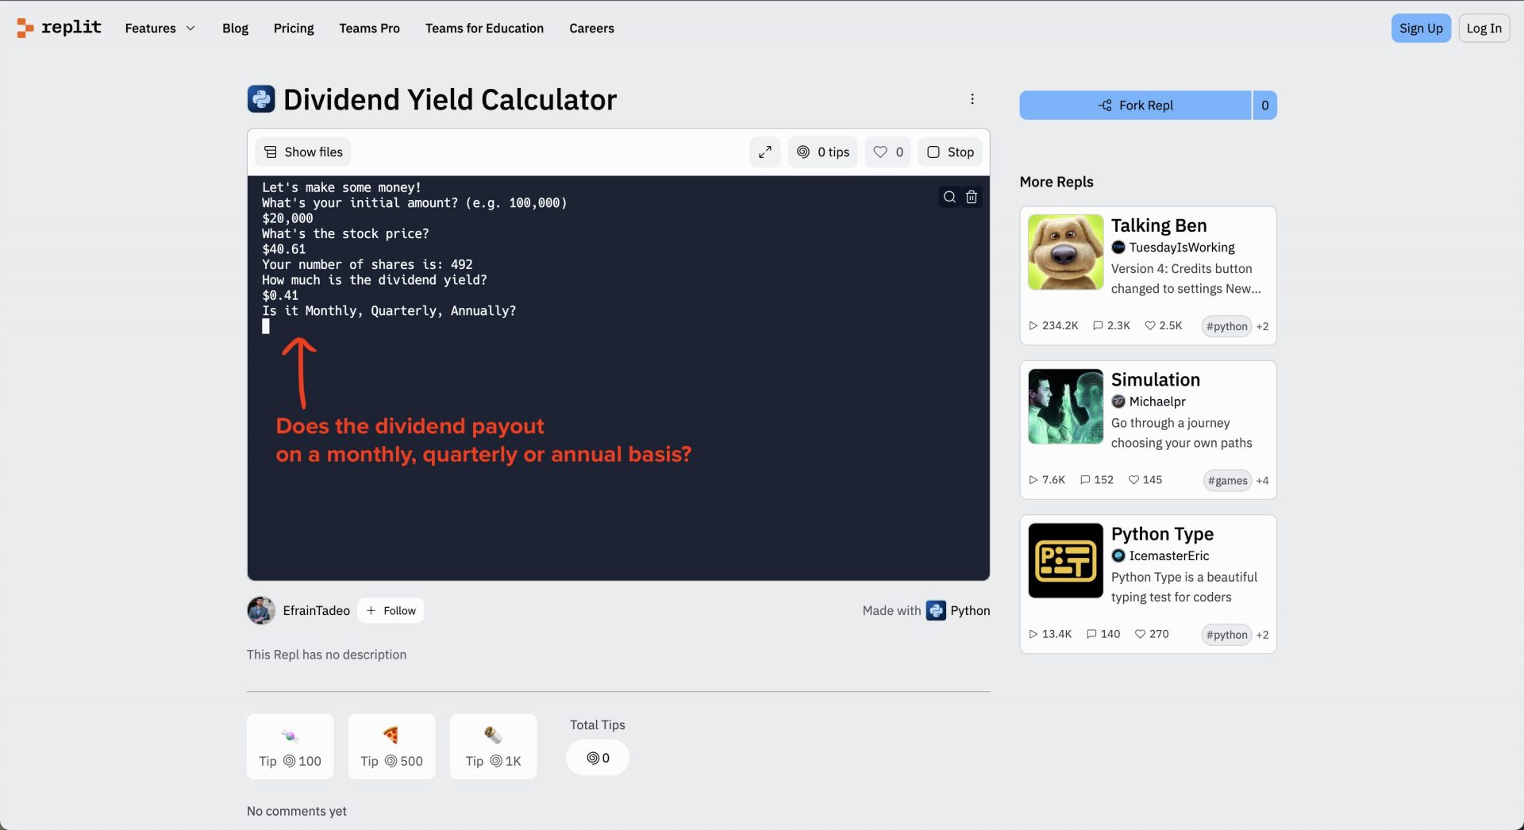Stop the running Repl
The image size is (1524, 830).
[950, 152]
